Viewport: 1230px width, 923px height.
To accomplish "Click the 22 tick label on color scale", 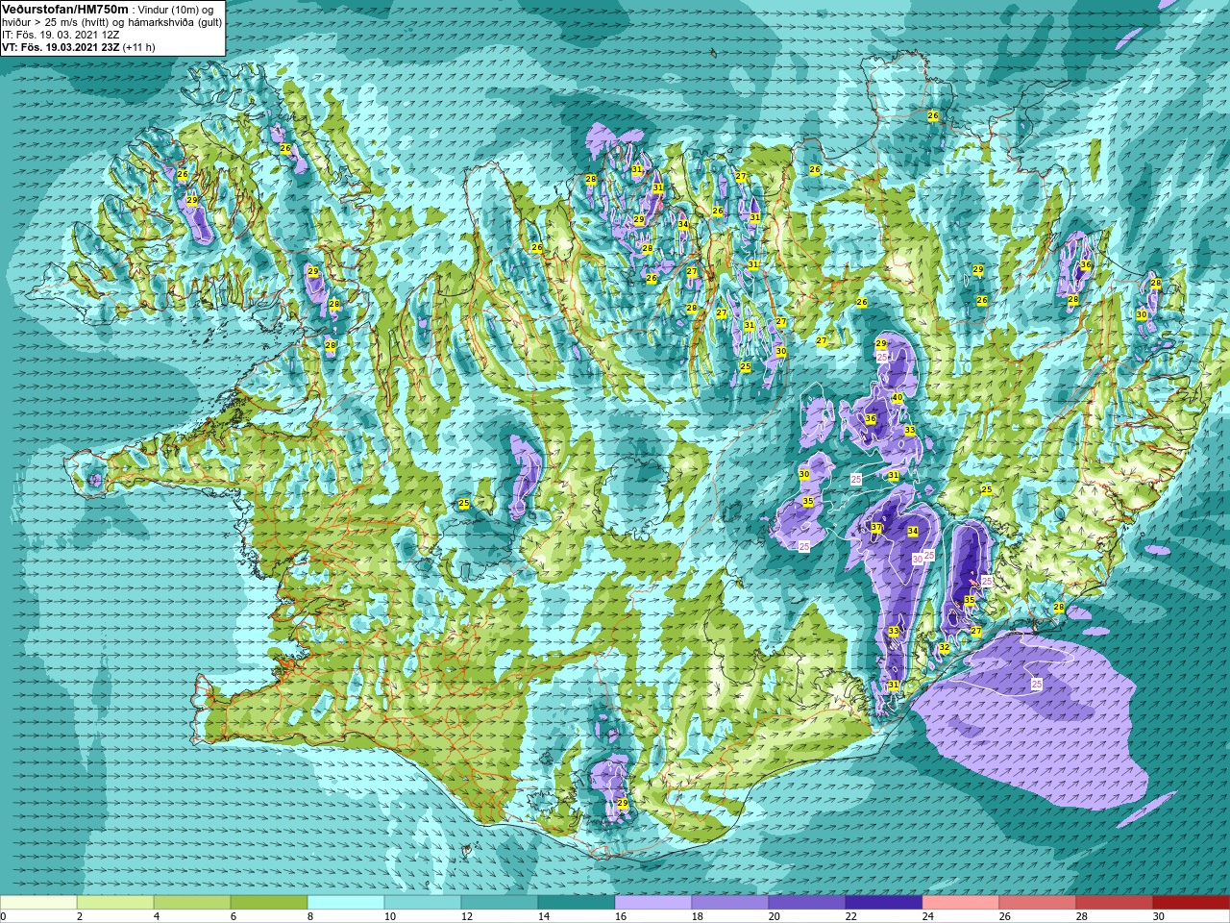I will tap(851, 916).
